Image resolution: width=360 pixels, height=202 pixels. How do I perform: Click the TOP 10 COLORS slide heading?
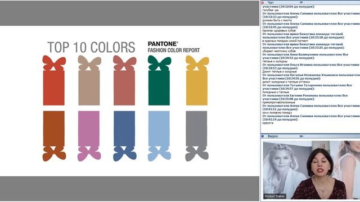[91, 47]
